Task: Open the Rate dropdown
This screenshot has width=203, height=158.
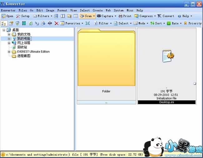Action: (174, 24)
